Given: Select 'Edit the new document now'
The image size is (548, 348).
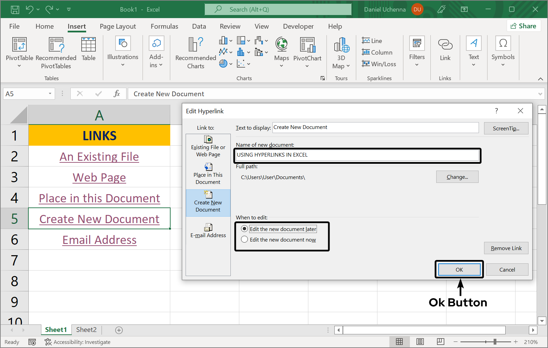Looking at the screenshot, I should (244, 240).
